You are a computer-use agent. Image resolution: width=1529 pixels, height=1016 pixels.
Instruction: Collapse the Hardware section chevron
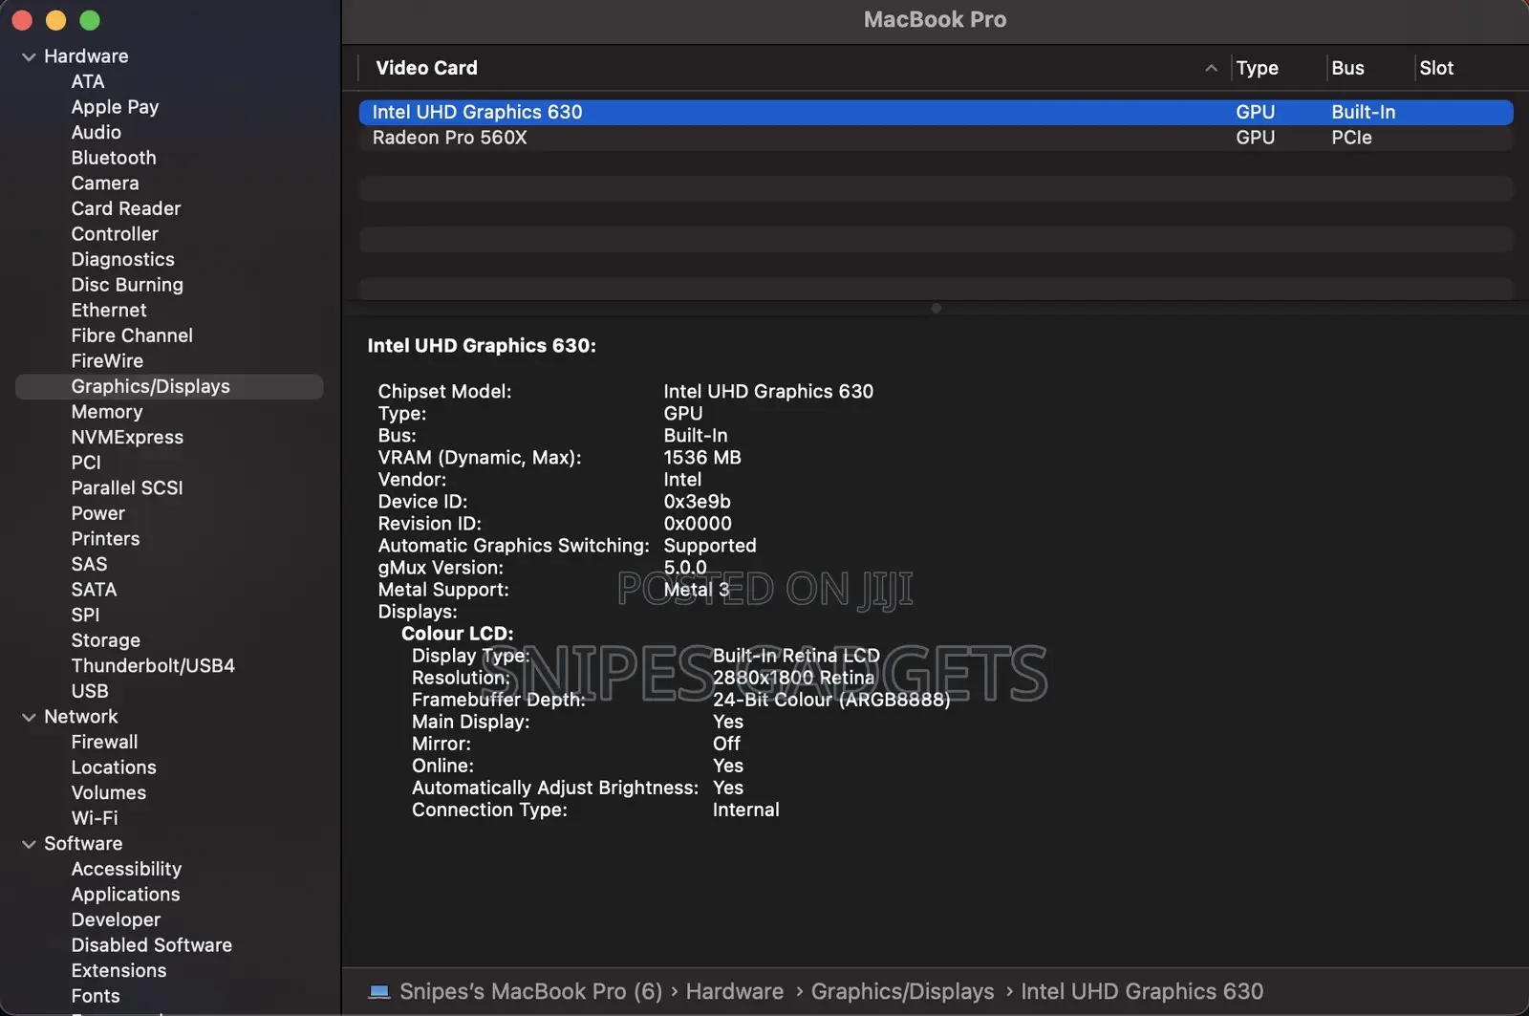[x=29, y=57]
